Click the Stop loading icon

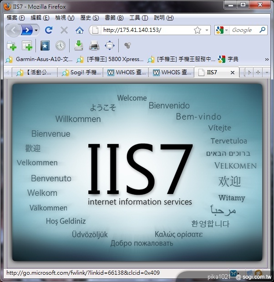64,30
